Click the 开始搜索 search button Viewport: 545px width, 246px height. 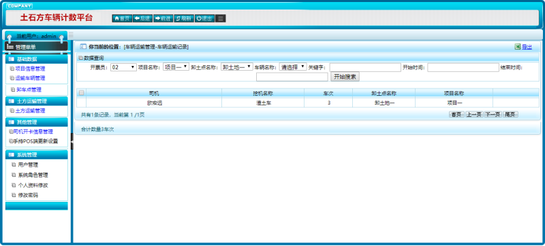tap(345, 77)
